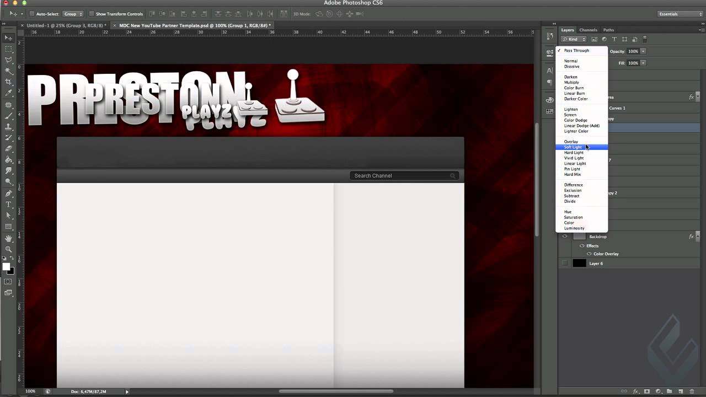The image size is (706, 397).
Task: Open the Paragraph panel icon
Action: coord(549,83)
